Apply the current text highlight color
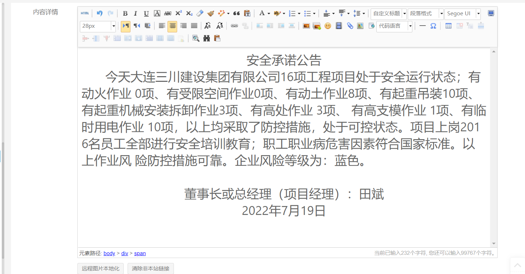 coord(277,14)
